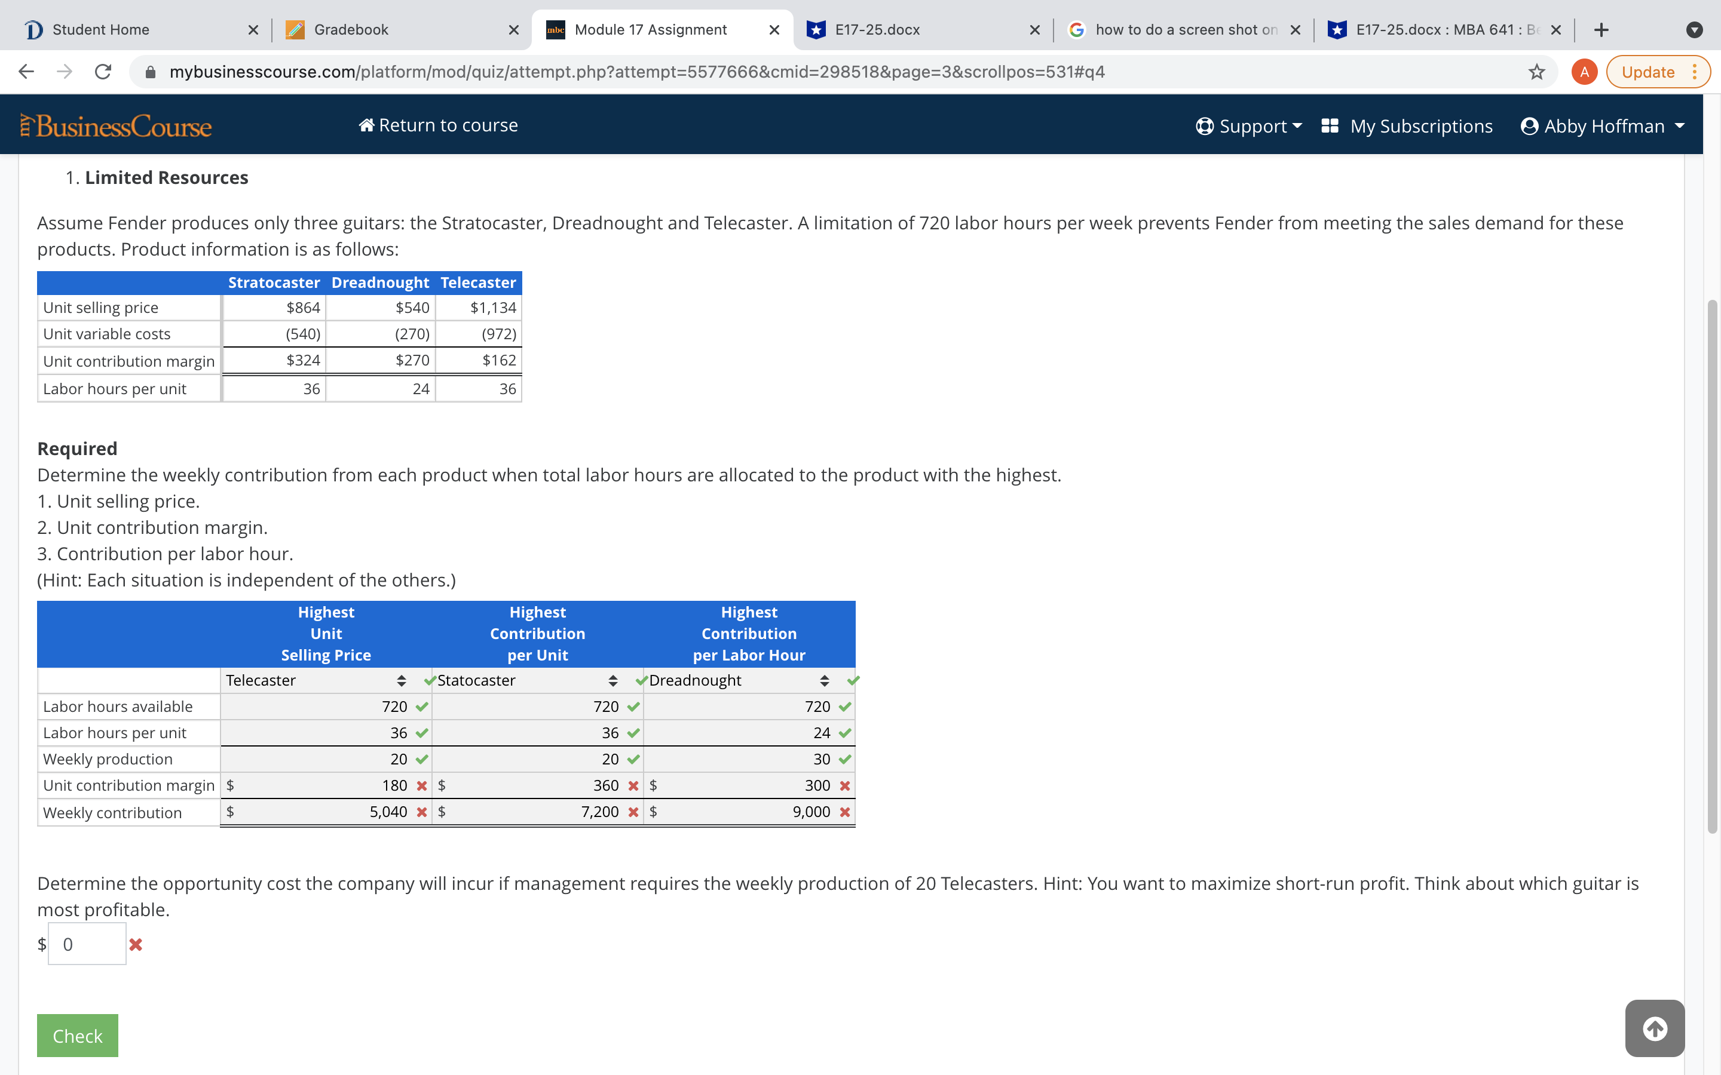Click the browser reload icon
This screenshot has height=1075, width=1721.
102,71
